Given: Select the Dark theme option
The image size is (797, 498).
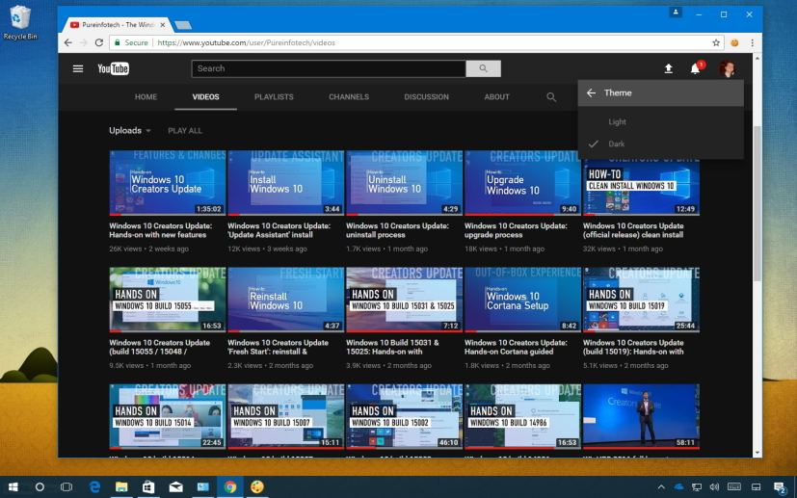Looking at the screenshot, I should pos(661,144).
